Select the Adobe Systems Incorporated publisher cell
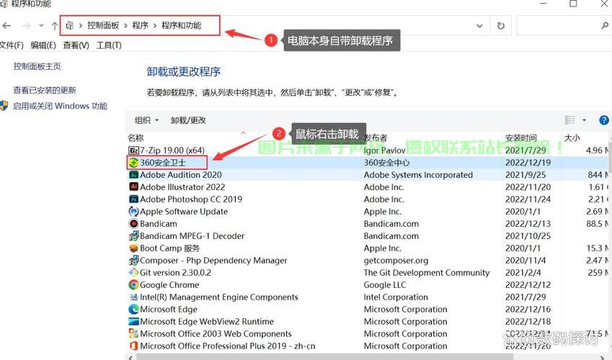The height and width of the screenshot is (360, 612). point(418,175)
